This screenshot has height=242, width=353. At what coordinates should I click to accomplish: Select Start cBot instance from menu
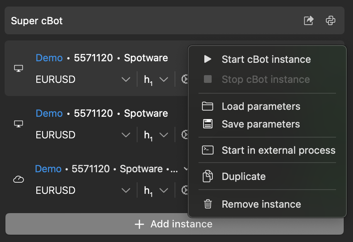point(266,59)
